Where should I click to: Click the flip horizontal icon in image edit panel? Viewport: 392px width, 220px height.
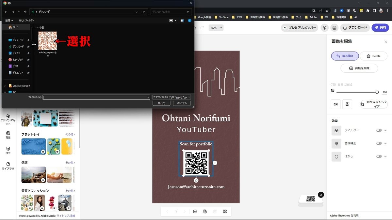click(336, 104)
